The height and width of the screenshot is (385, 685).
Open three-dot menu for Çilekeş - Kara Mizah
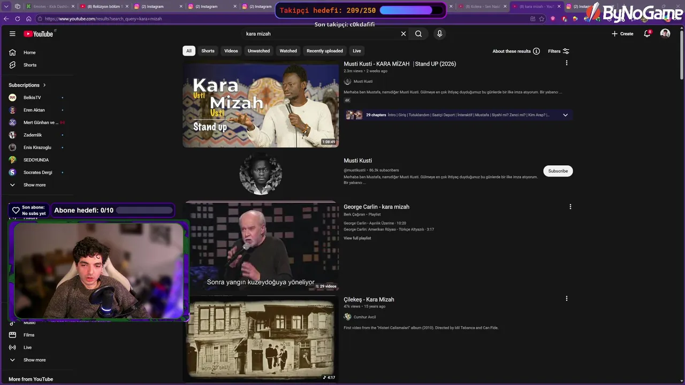tap(567, 298)
